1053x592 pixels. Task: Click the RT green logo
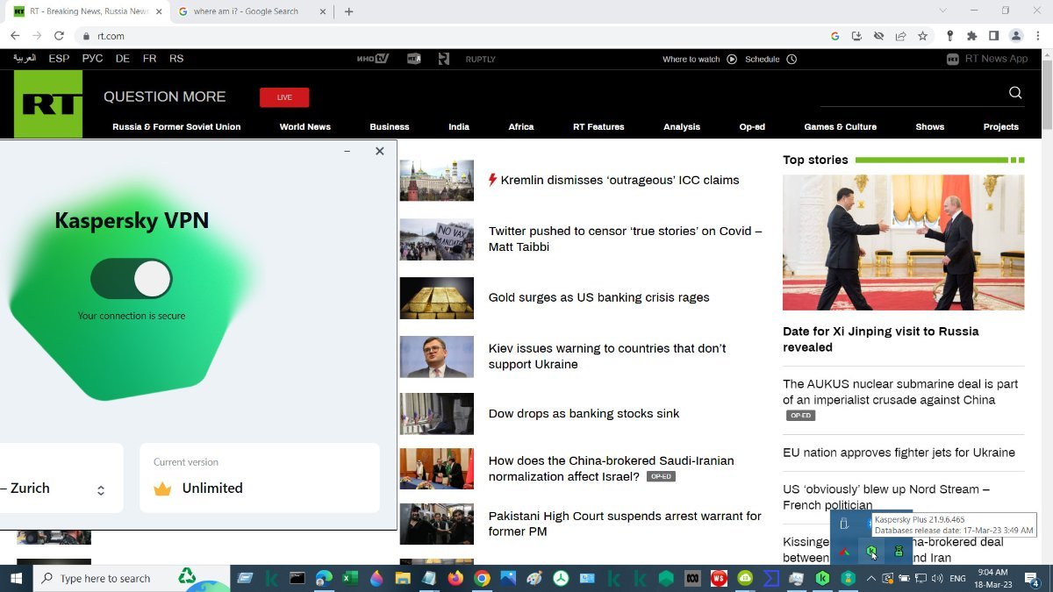click(48, 104)
